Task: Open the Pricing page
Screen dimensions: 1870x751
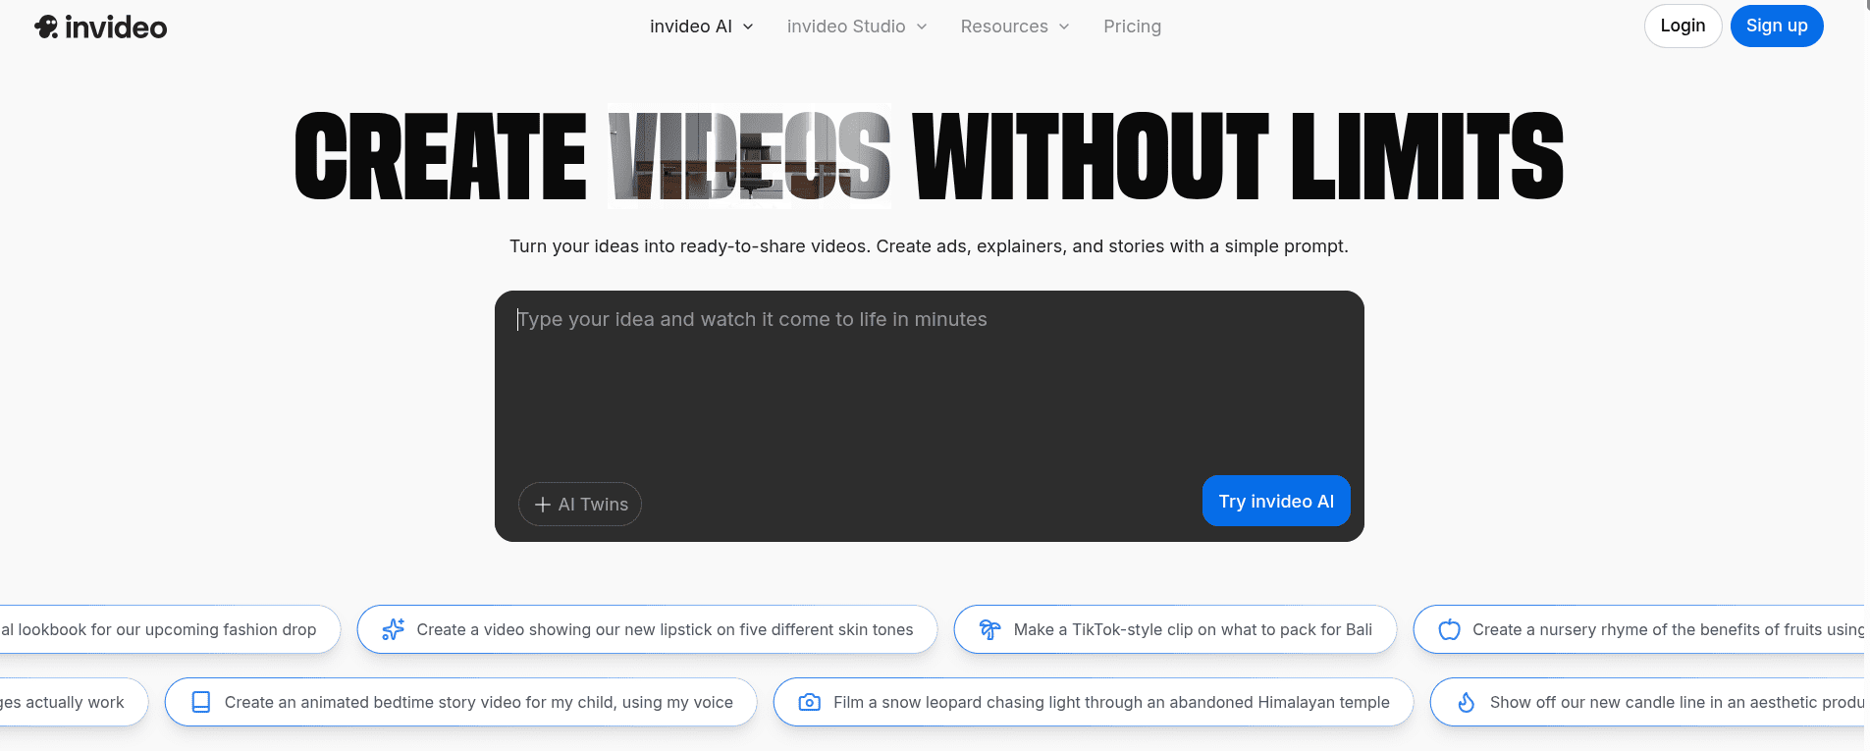Action: tap(1132, 27)
